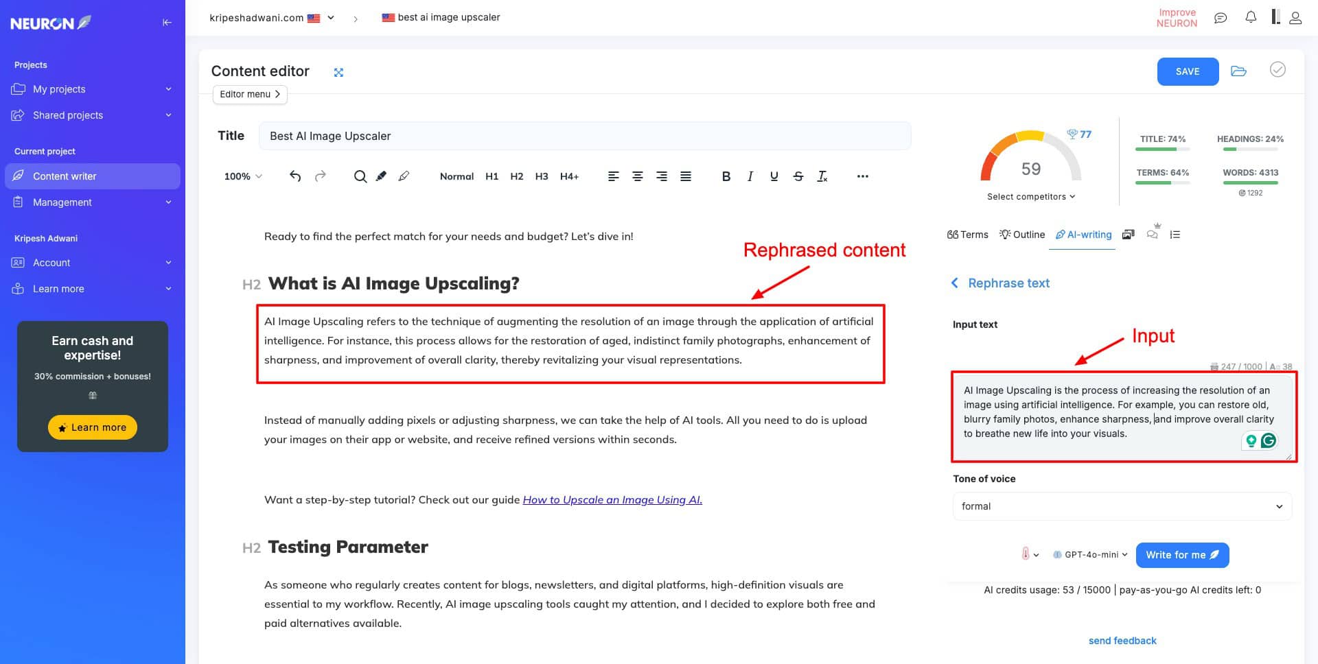Screen dimensions: 1318x664
Task: Open the notifications bell
Action: 1251,18
